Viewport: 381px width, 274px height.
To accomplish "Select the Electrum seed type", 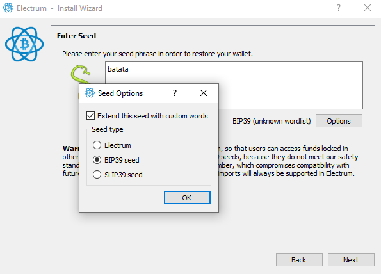I will (97, 145).
